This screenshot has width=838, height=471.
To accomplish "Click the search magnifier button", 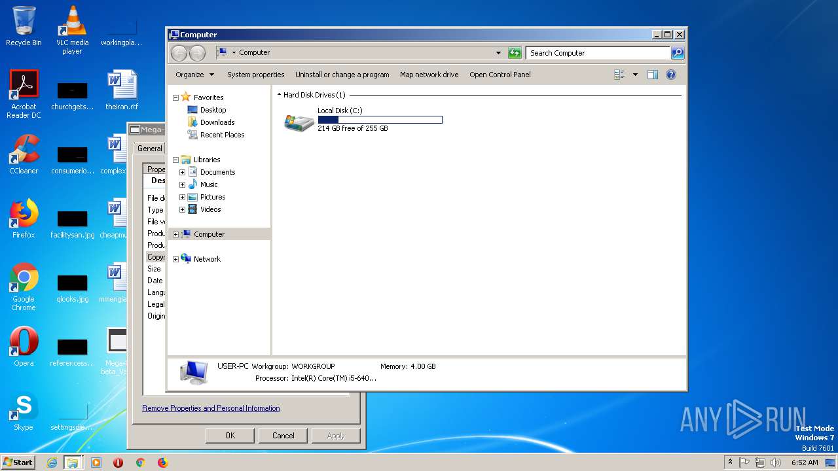I will [x=678, y=53].
